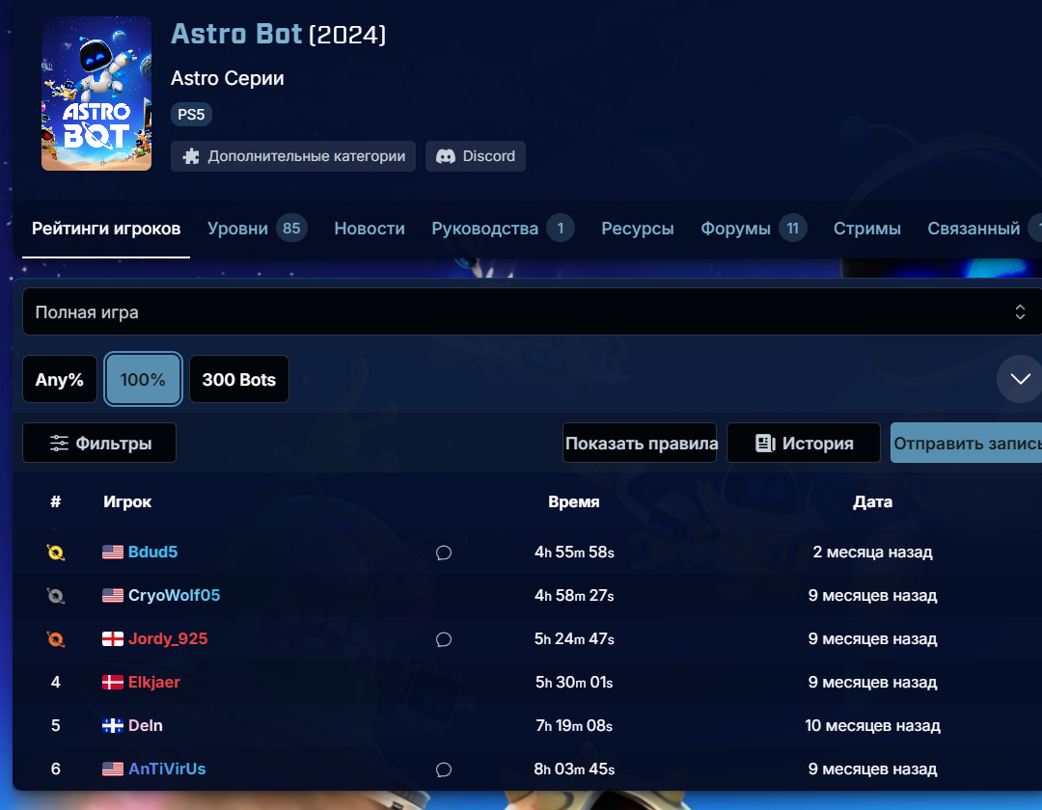Switch to the Связанный tab
The height and width of the screenshot is (810, 1042).
coord(983,229)
